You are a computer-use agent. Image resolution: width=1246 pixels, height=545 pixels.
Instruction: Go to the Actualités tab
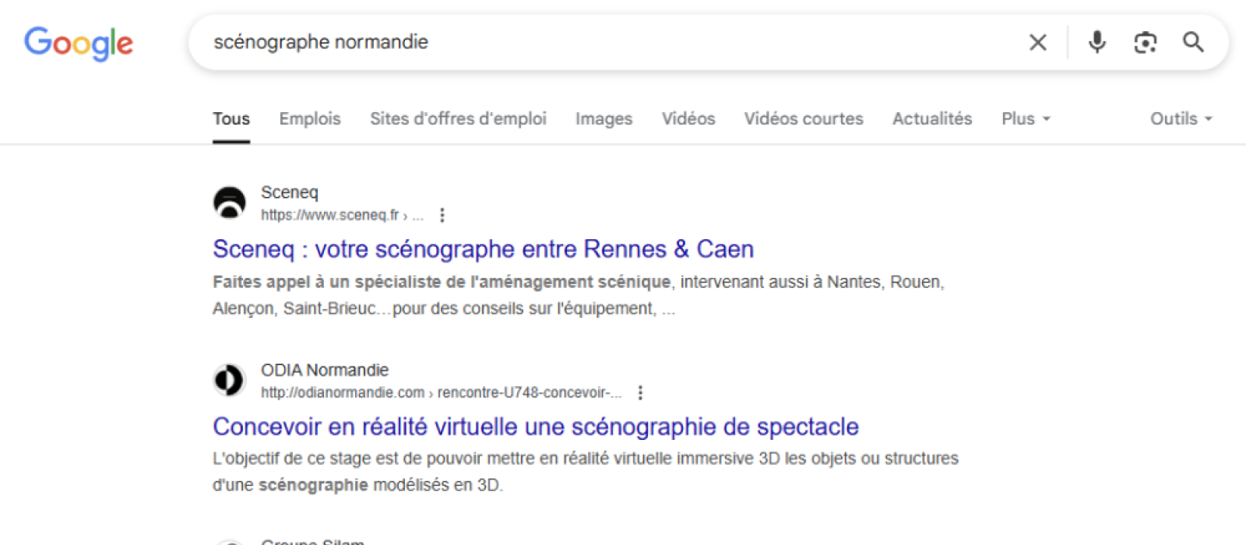931,118
